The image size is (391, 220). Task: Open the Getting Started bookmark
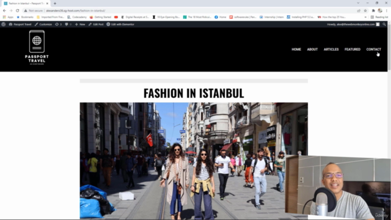click(100, 17)
